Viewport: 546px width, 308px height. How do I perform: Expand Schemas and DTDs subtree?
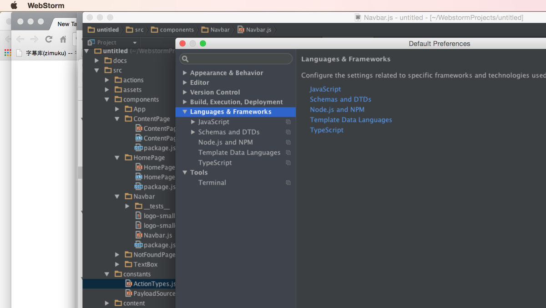pos(193,132)
